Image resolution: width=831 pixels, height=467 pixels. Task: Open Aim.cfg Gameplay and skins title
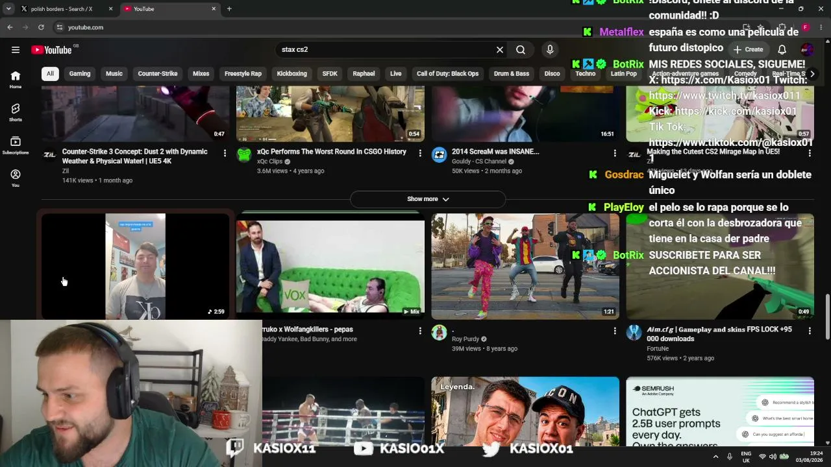(719, 334)
